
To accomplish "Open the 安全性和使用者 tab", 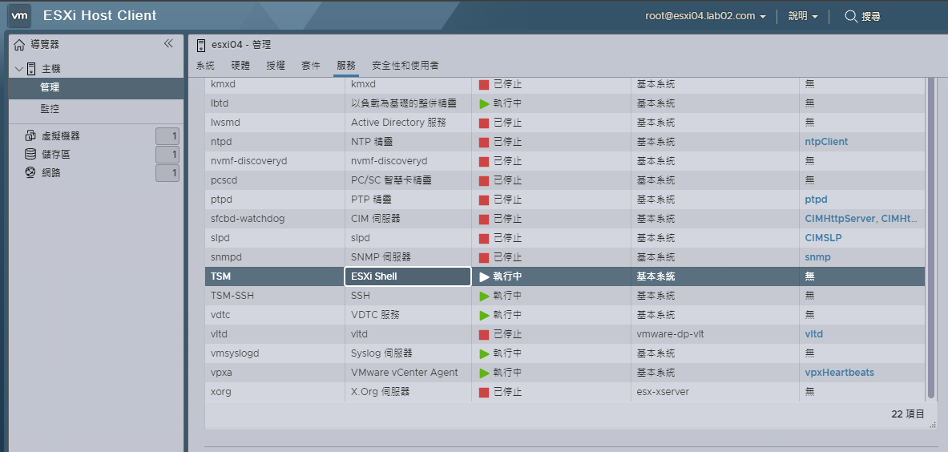I will (x=405, y=65).
